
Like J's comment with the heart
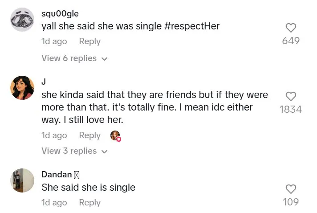tap(291, 96)
